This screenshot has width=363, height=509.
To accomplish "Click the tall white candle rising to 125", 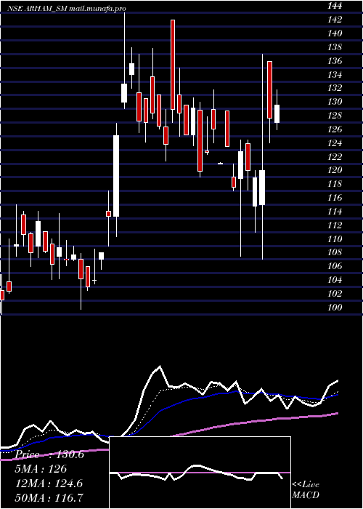I will coord(116,176).
